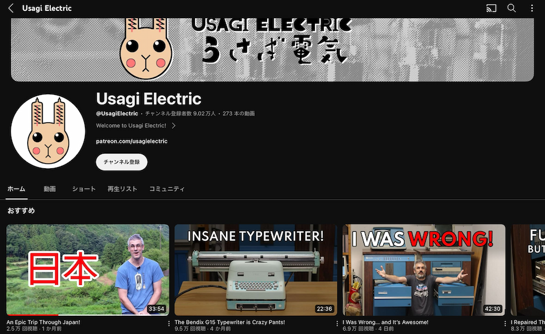545x334 pixels.
Task: Open the patreon.com/usagielectric link
Action: 132,142
